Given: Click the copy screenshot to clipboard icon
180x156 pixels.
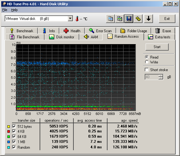Looking at the screenshot, I should [119, 19].
